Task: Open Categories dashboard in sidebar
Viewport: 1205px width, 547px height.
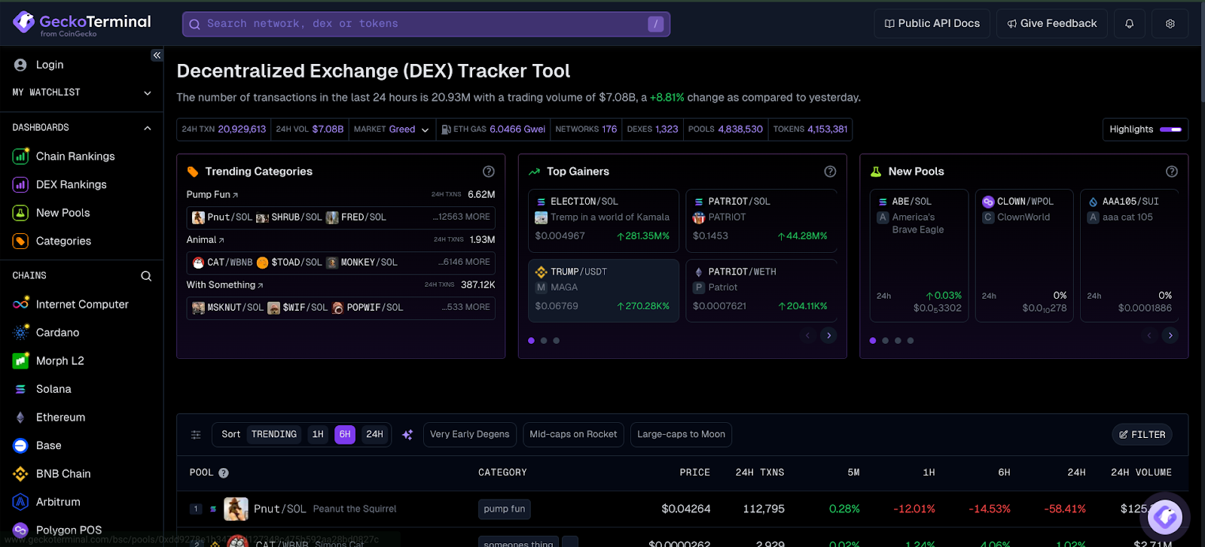Action: 63,241
